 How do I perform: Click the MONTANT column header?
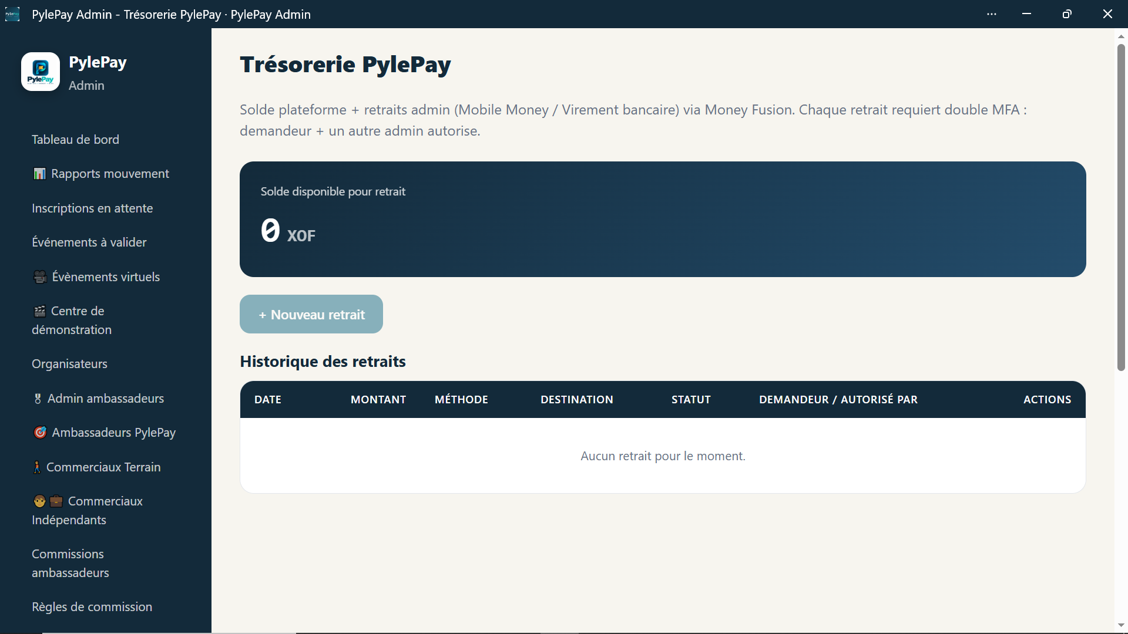378,400
